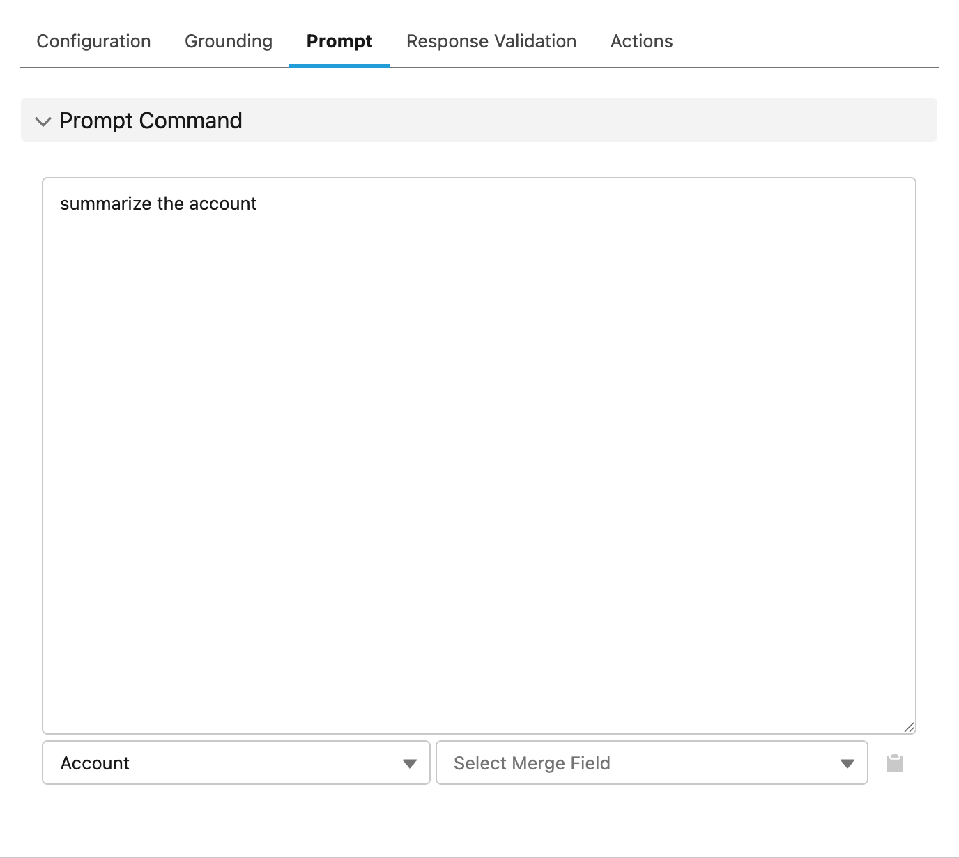Collapse the Prompt Command chevron
This screenshot has width=959, height=858.
(43, 121)
